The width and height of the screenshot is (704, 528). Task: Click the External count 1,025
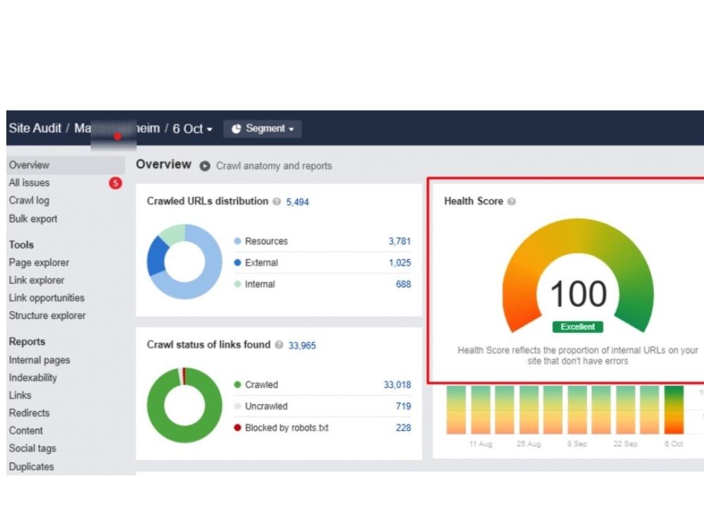(x=400, y=263)
